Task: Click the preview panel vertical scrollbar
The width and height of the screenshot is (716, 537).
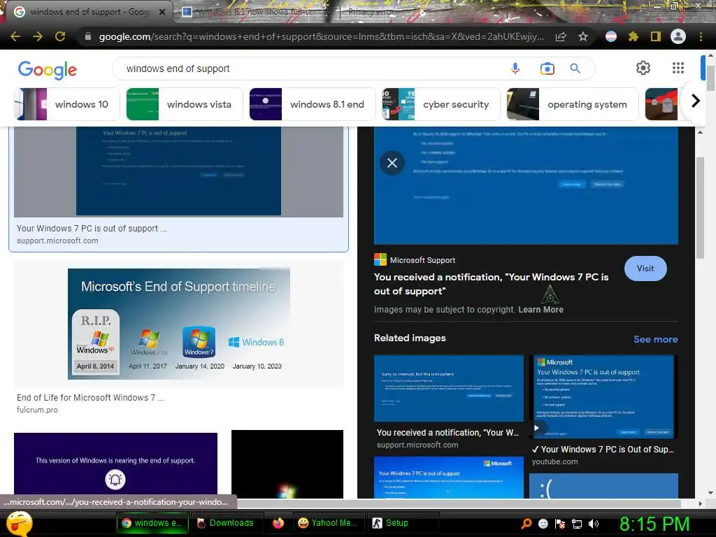Action: point(701,208)
